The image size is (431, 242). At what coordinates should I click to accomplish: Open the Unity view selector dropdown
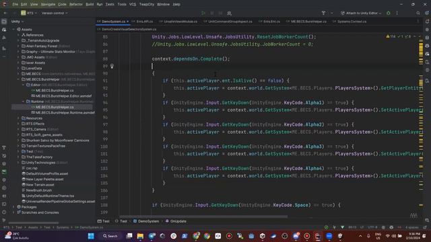[x=18, y=22]
